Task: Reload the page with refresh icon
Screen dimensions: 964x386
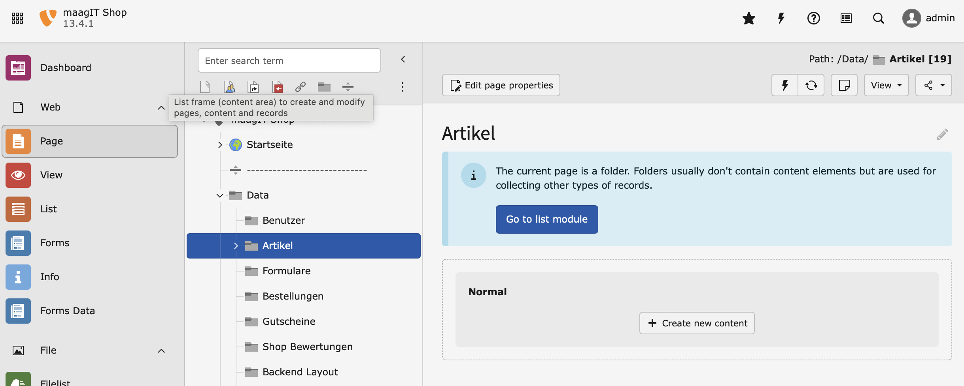Action: click(x=811, y=85)
